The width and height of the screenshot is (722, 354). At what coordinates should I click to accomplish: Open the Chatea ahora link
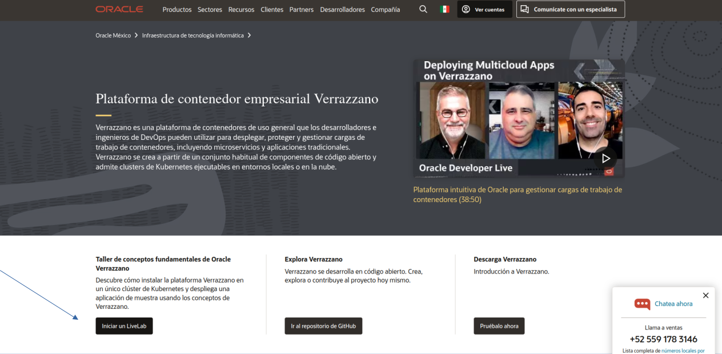tap(673, 304)
